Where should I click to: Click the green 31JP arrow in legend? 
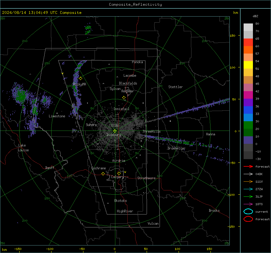pyautogui.click(x=248, y=196)
